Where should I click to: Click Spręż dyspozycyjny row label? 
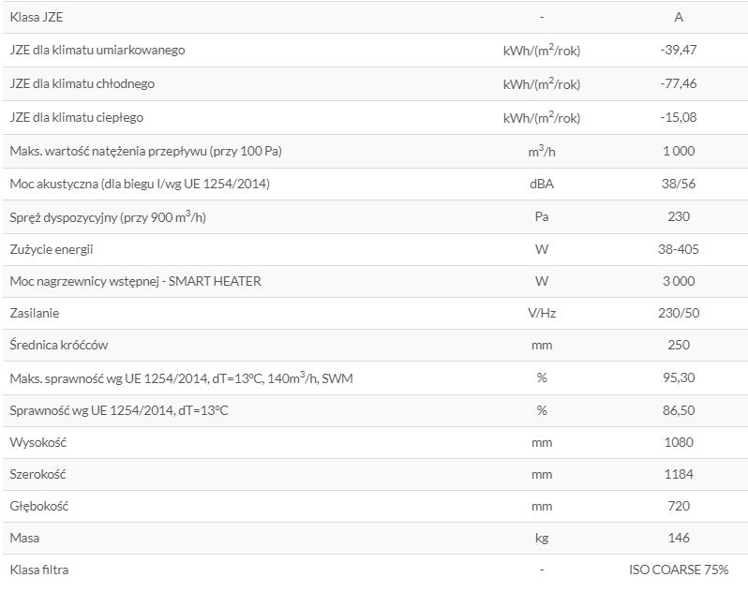pyautogui.click(x=108, y=217)
